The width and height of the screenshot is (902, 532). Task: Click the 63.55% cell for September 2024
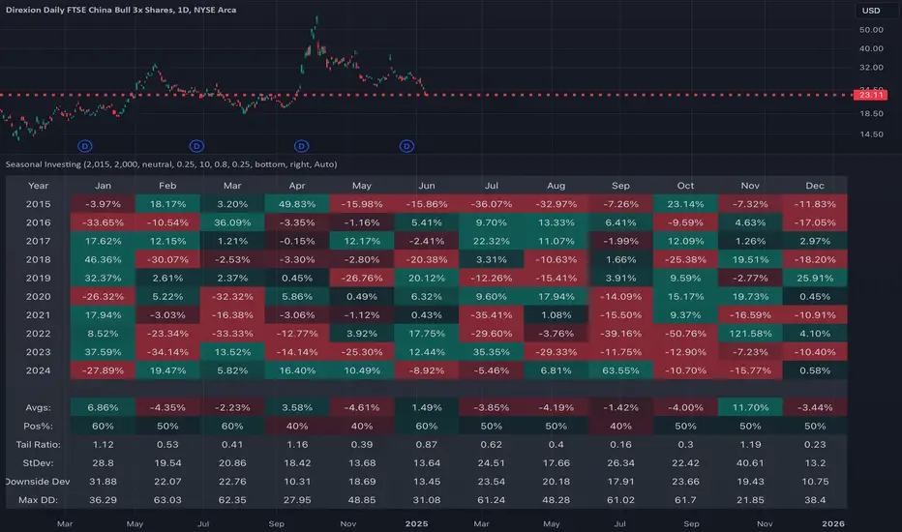pos(620,370)
